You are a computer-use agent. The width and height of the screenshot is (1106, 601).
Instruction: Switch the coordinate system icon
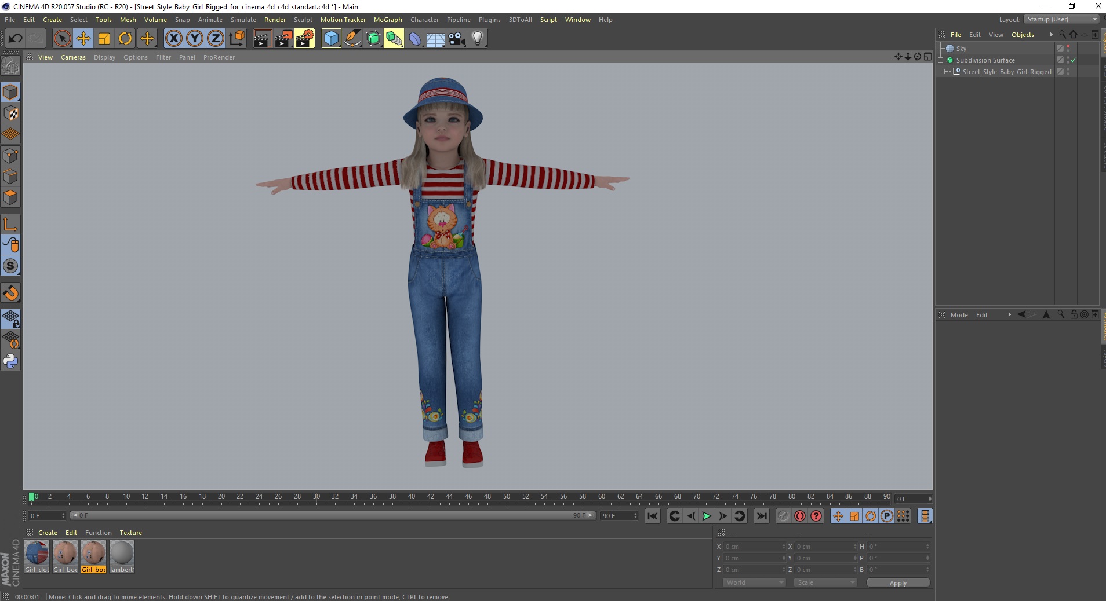(237, 39)
